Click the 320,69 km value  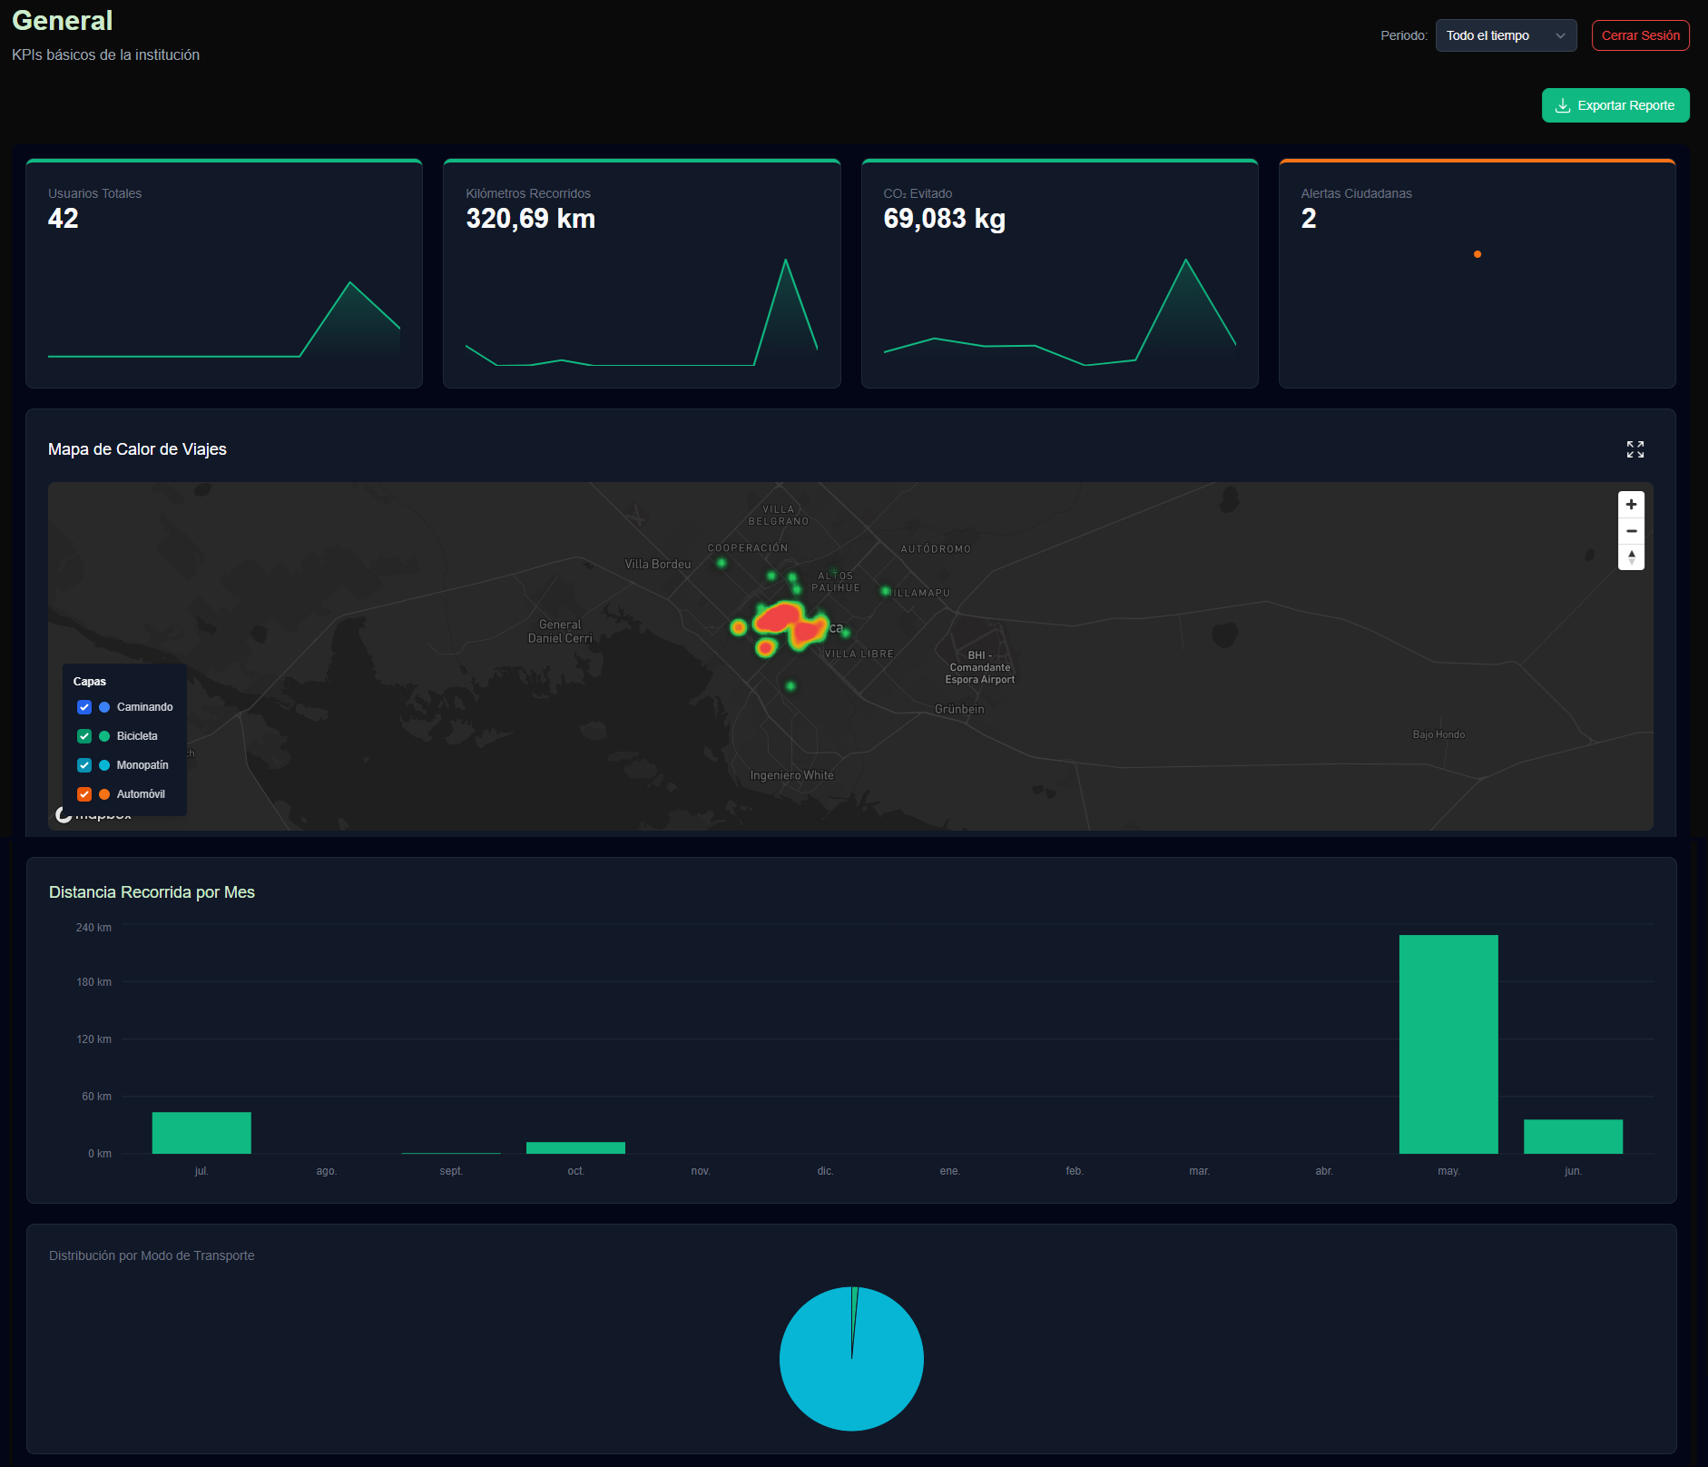click(531, 219)
